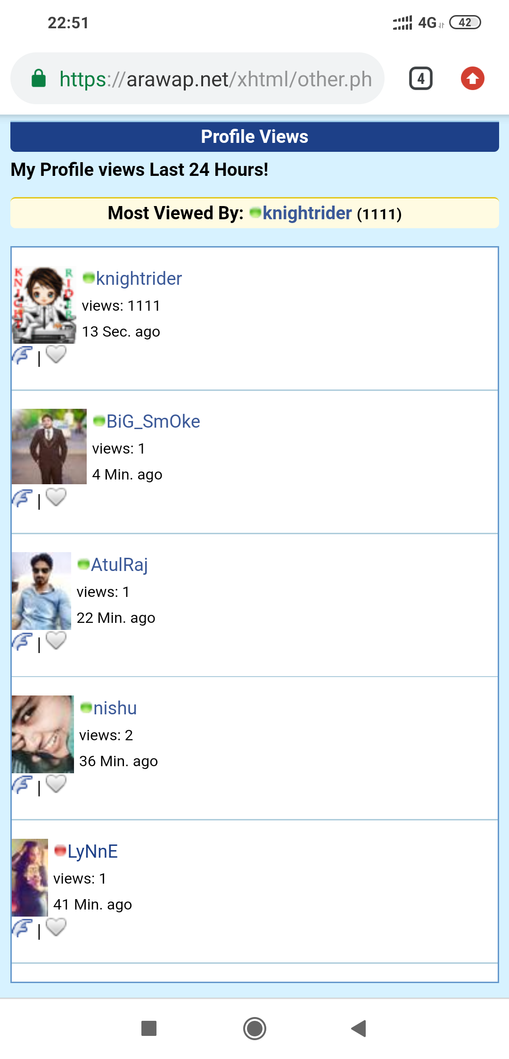Image resolution: width=509 pixels, height=1059 pixels.
Task: Tap the red update arrow icon
Action: pos(473,78)
